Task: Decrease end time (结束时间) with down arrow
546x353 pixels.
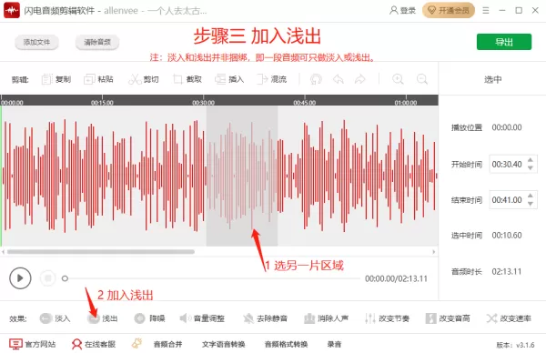Action: tap(531, 204)
